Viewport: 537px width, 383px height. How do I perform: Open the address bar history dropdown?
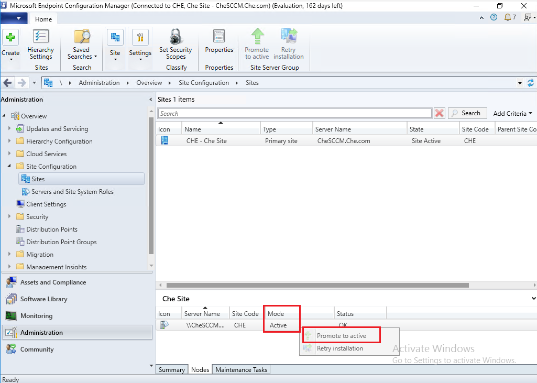tap(520, 83)
